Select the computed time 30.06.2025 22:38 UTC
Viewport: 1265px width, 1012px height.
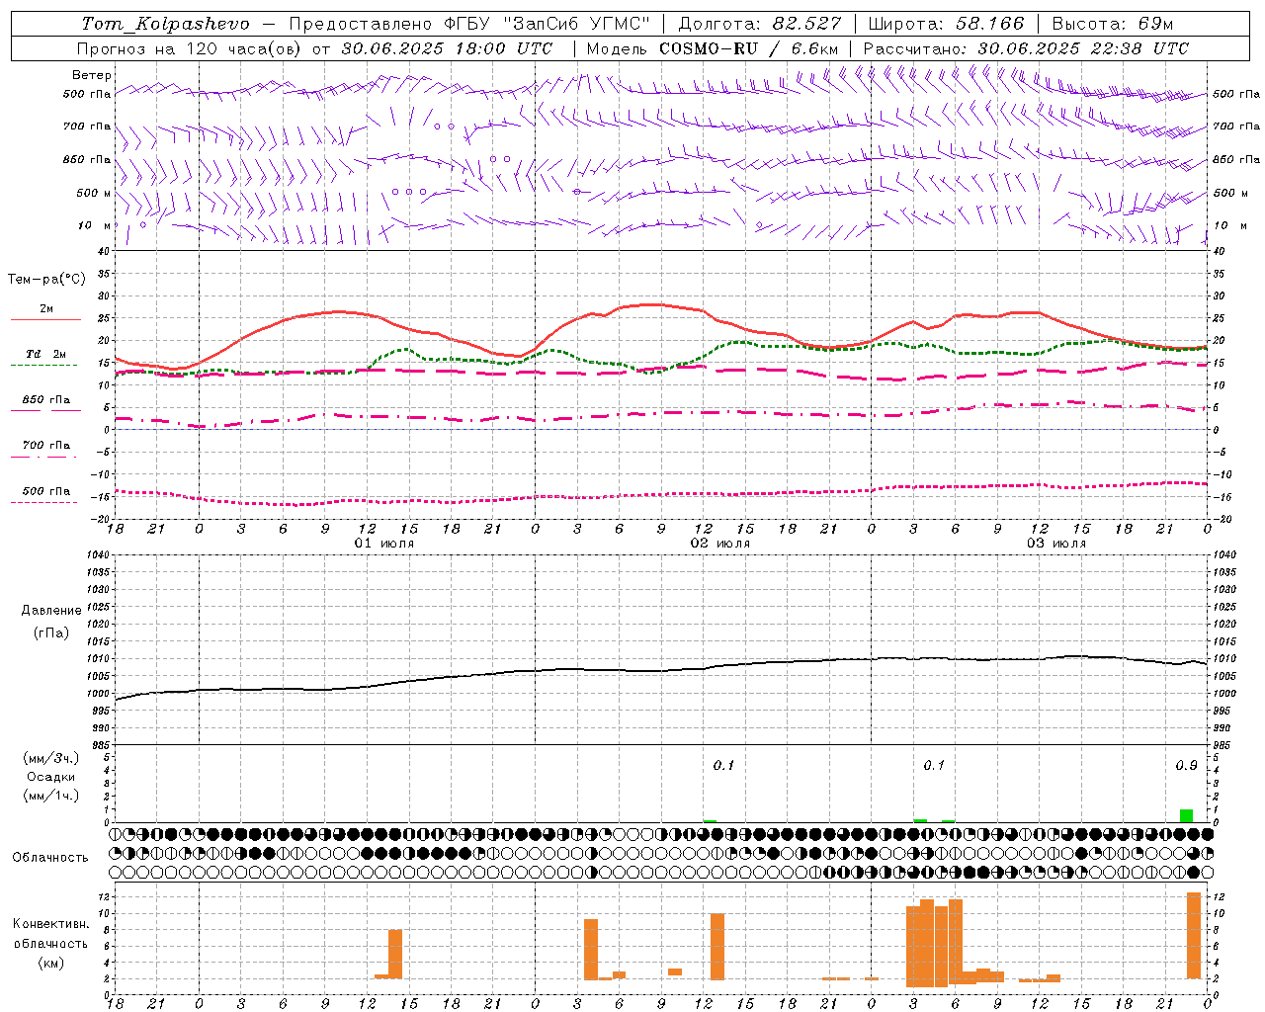pyautogui.click(x=1082, y=48)
